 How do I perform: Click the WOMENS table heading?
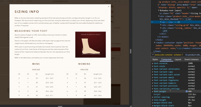[84, 64]
